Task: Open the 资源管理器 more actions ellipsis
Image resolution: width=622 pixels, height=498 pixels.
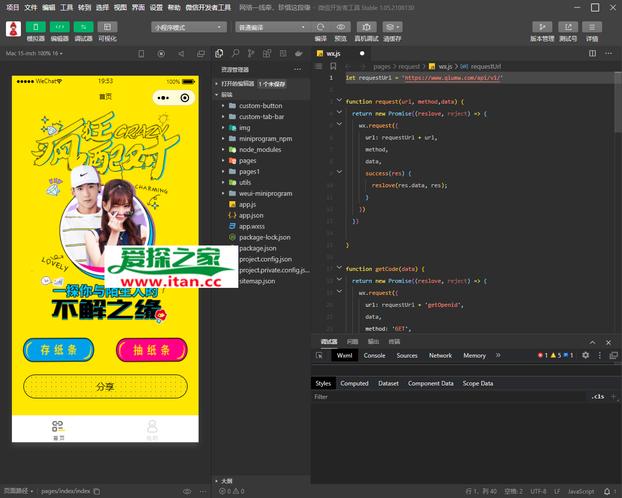Action: [298, 69]
